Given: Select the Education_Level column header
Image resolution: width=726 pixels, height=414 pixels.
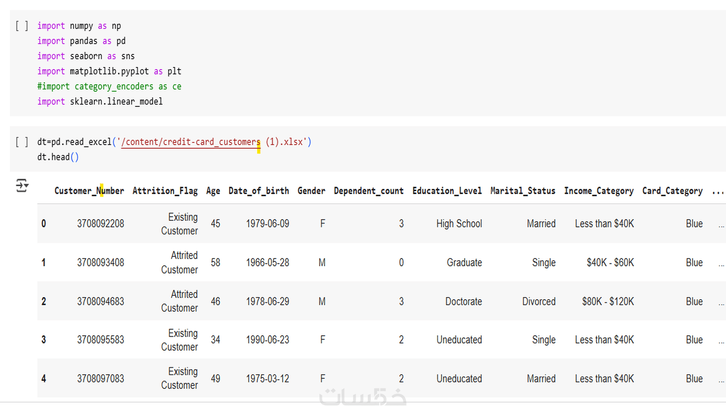Looking at the screenshot, I should (x=447, y=191).
